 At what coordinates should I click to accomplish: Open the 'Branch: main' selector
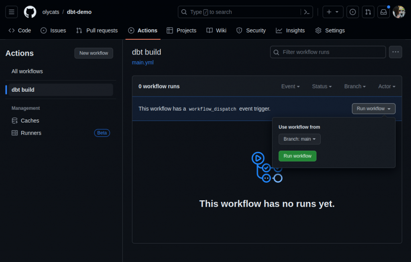pyautogui.click(x=299, y=139)
